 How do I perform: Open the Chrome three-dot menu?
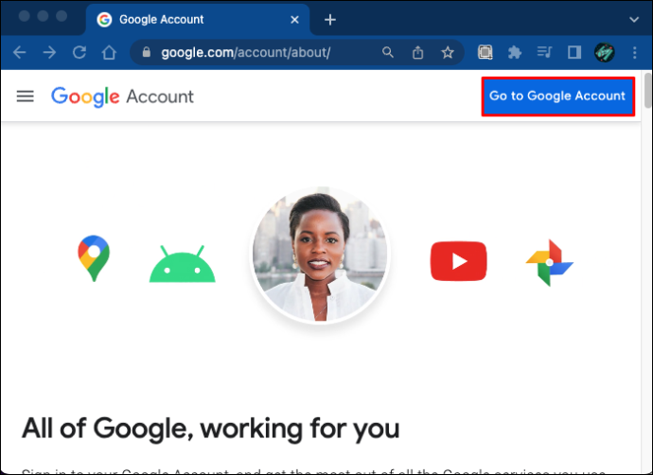click(635, 52)
